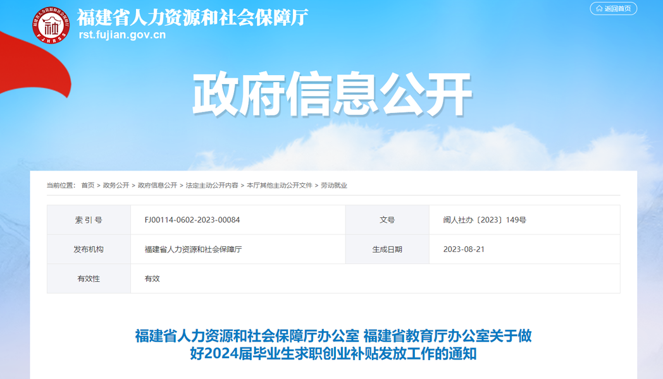The width and height of the screenshot is (663, 379).
Task: Open 劳动就业 breadcrumb link
Action: (x=333, y=185)
